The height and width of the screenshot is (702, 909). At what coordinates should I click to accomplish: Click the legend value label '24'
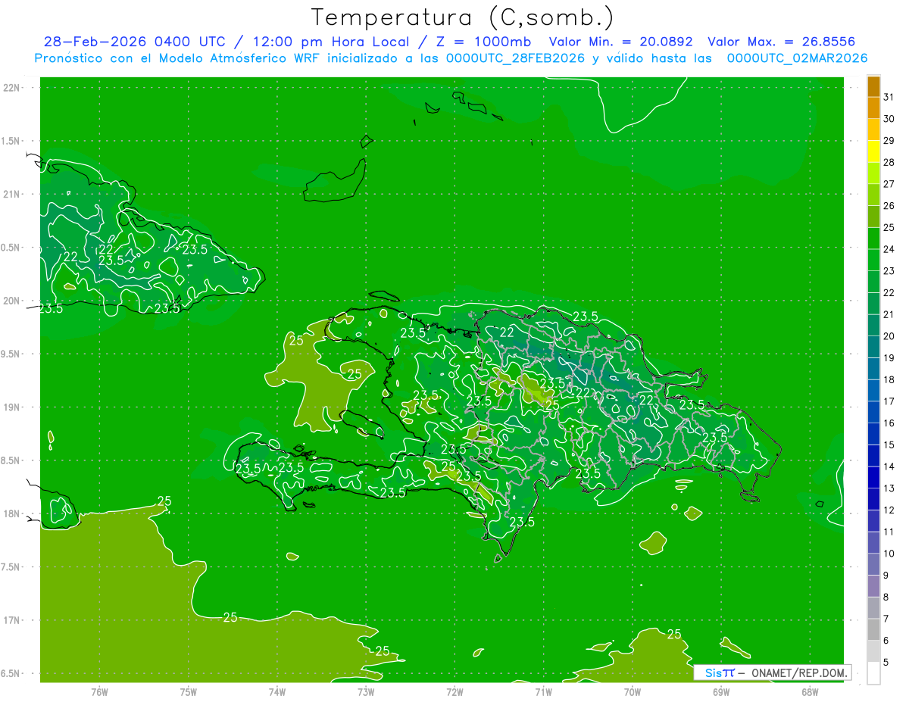889,249
